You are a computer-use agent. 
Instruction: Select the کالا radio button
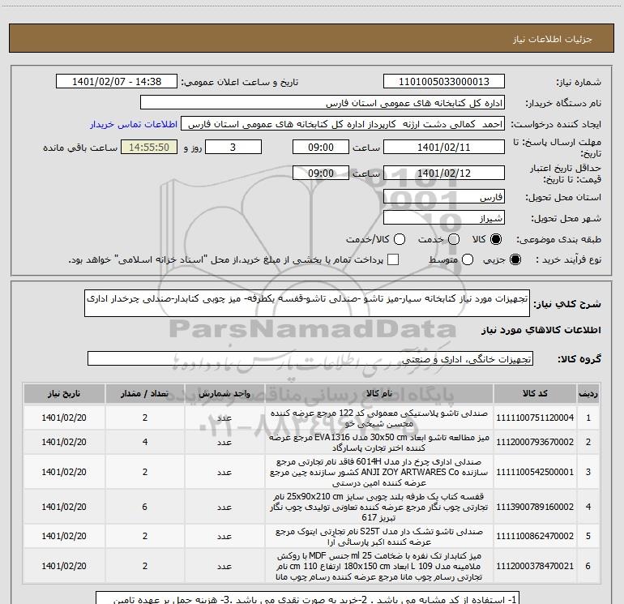(x=496, y=239)
